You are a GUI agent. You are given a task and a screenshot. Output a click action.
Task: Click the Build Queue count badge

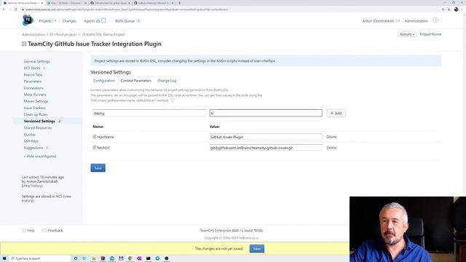coord(138,21)
